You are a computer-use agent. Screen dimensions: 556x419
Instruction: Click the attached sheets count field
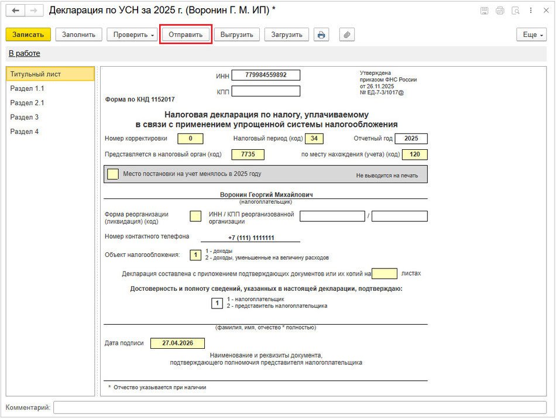[385, 274]
